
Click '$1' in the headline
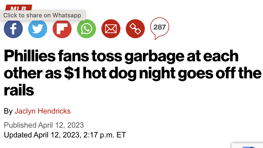[72, 74]
